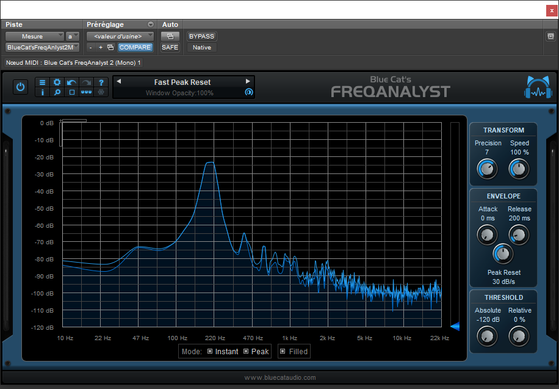The width and height of the screenshot is (559, 389).
Task: Click the minus previous preset button
Action: pos(91,48)
